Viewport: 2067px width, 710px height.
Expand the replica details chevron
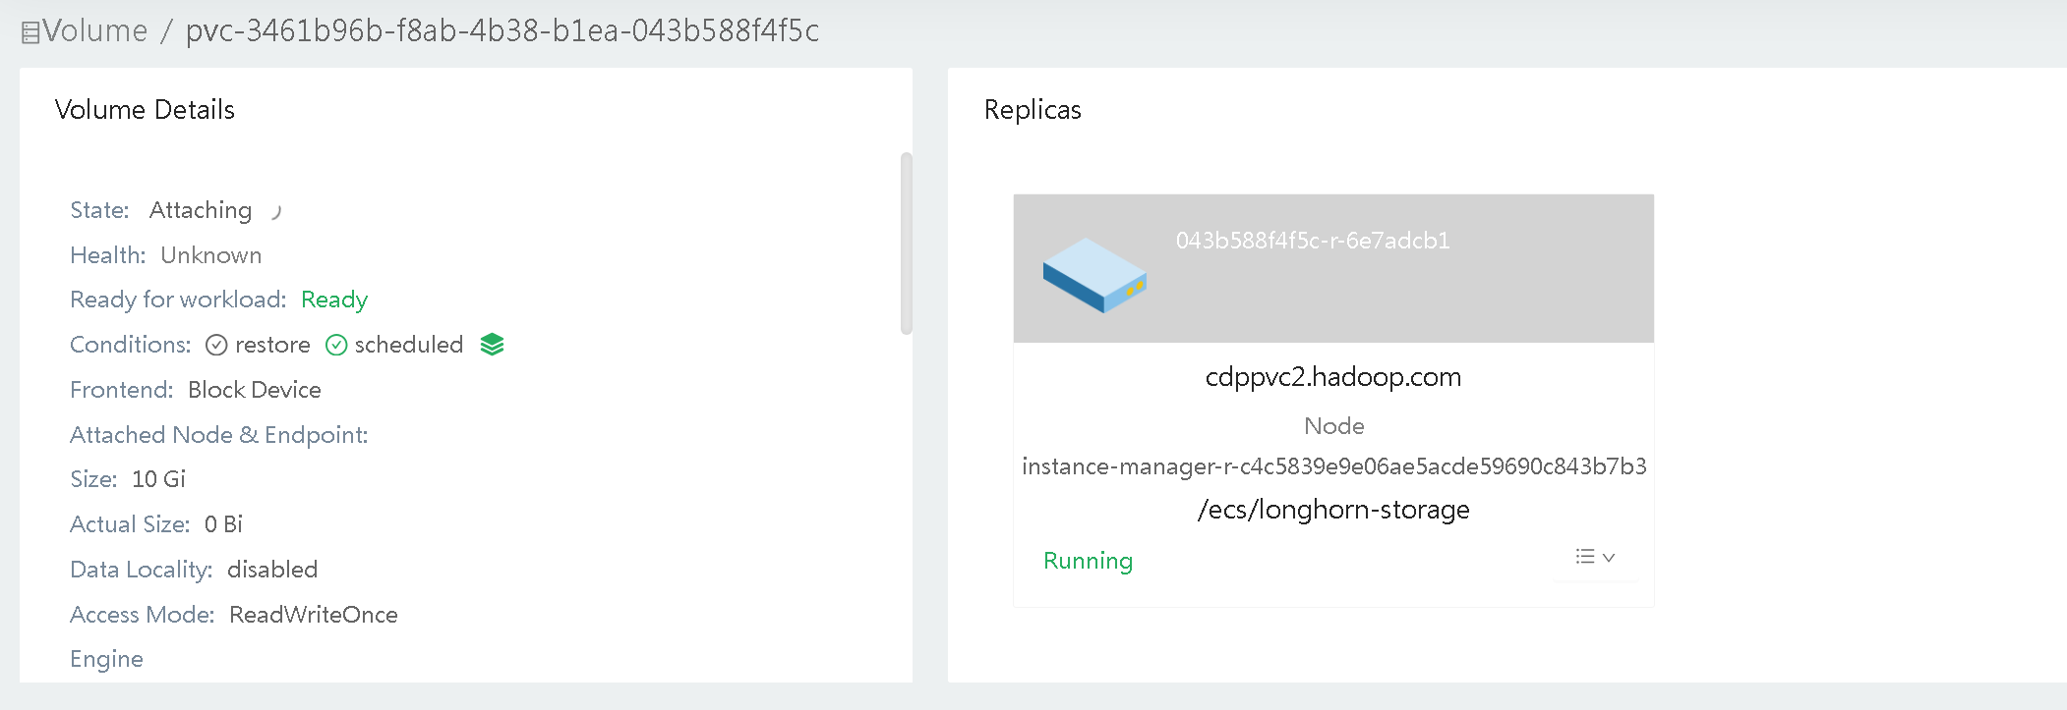pyautogui.click(x=1609, y=557)
